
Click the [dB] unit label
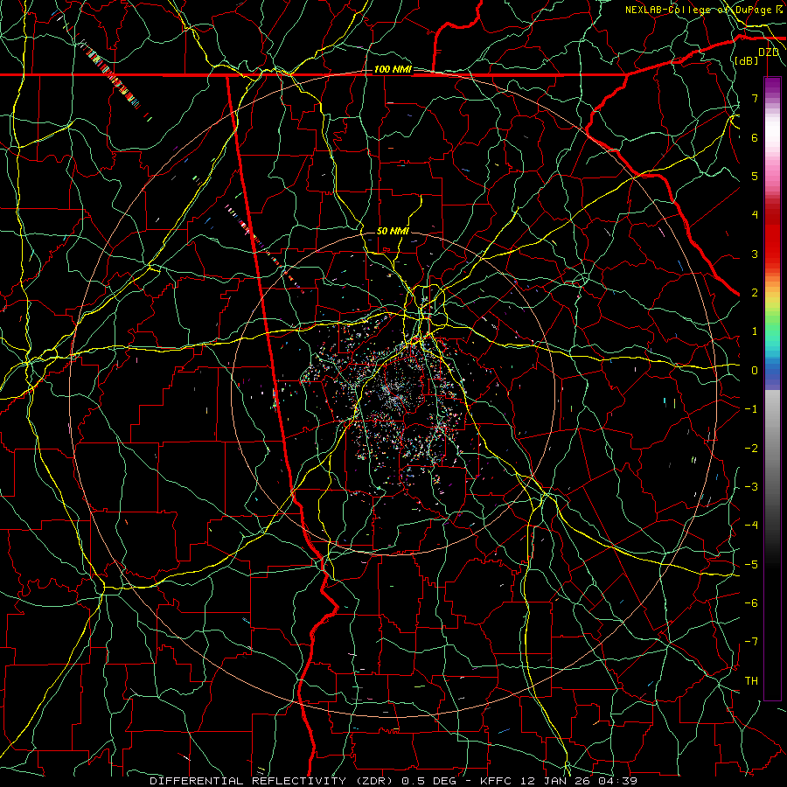[x=746, y=60]
